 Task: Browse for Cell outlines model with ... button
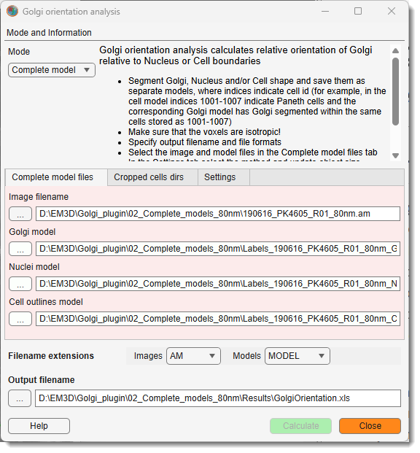pos(20,319)
